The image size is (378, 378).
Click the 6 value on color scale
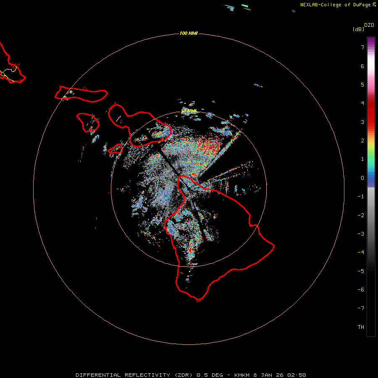pos(362,66)
